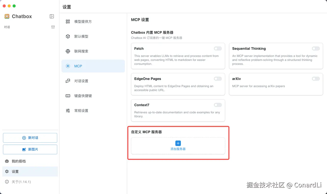Click the EdgeOne Pages card title
The width and height of the screenshot is (327, 194).
tap(148, 79)
